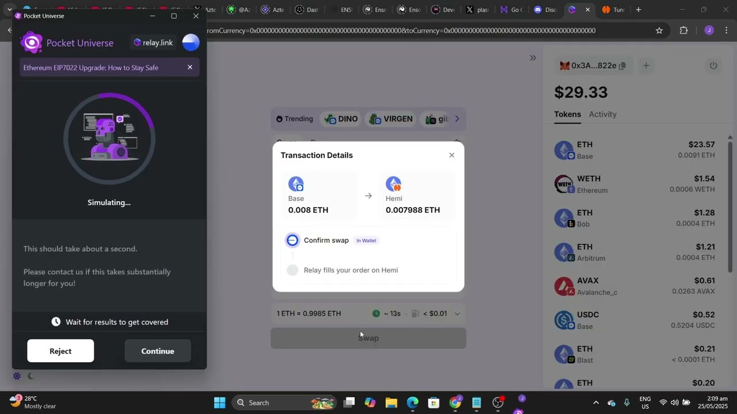Select the DINO trending token
This screenshot has height=414, width=737.
(x=341, y=119)
